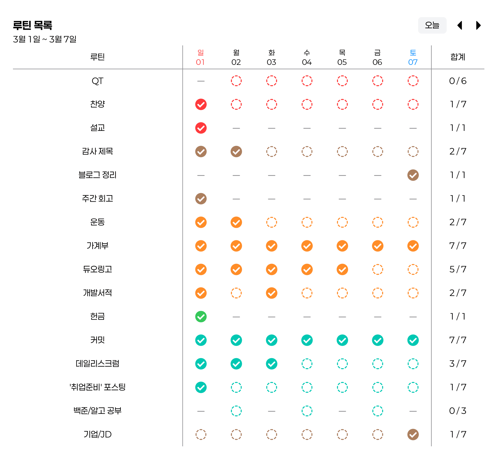Uncheck 가계부 on Thursday 05
The height and width of the screenshot is (464, 495).
(342, 246)
